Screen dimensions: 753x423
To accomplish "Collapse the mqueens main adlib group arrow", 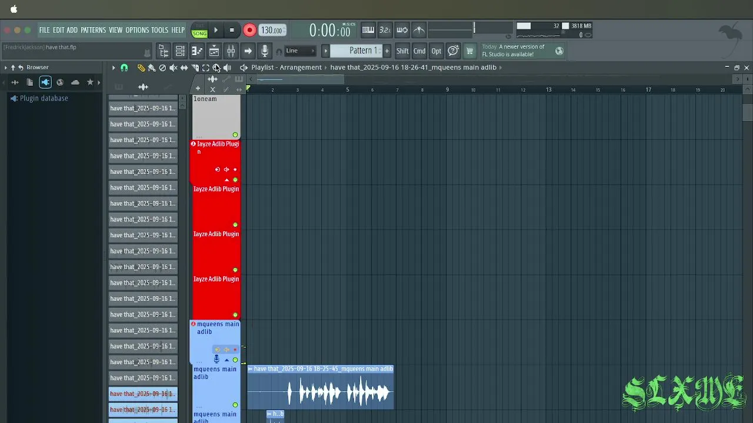I will point(226,360).
